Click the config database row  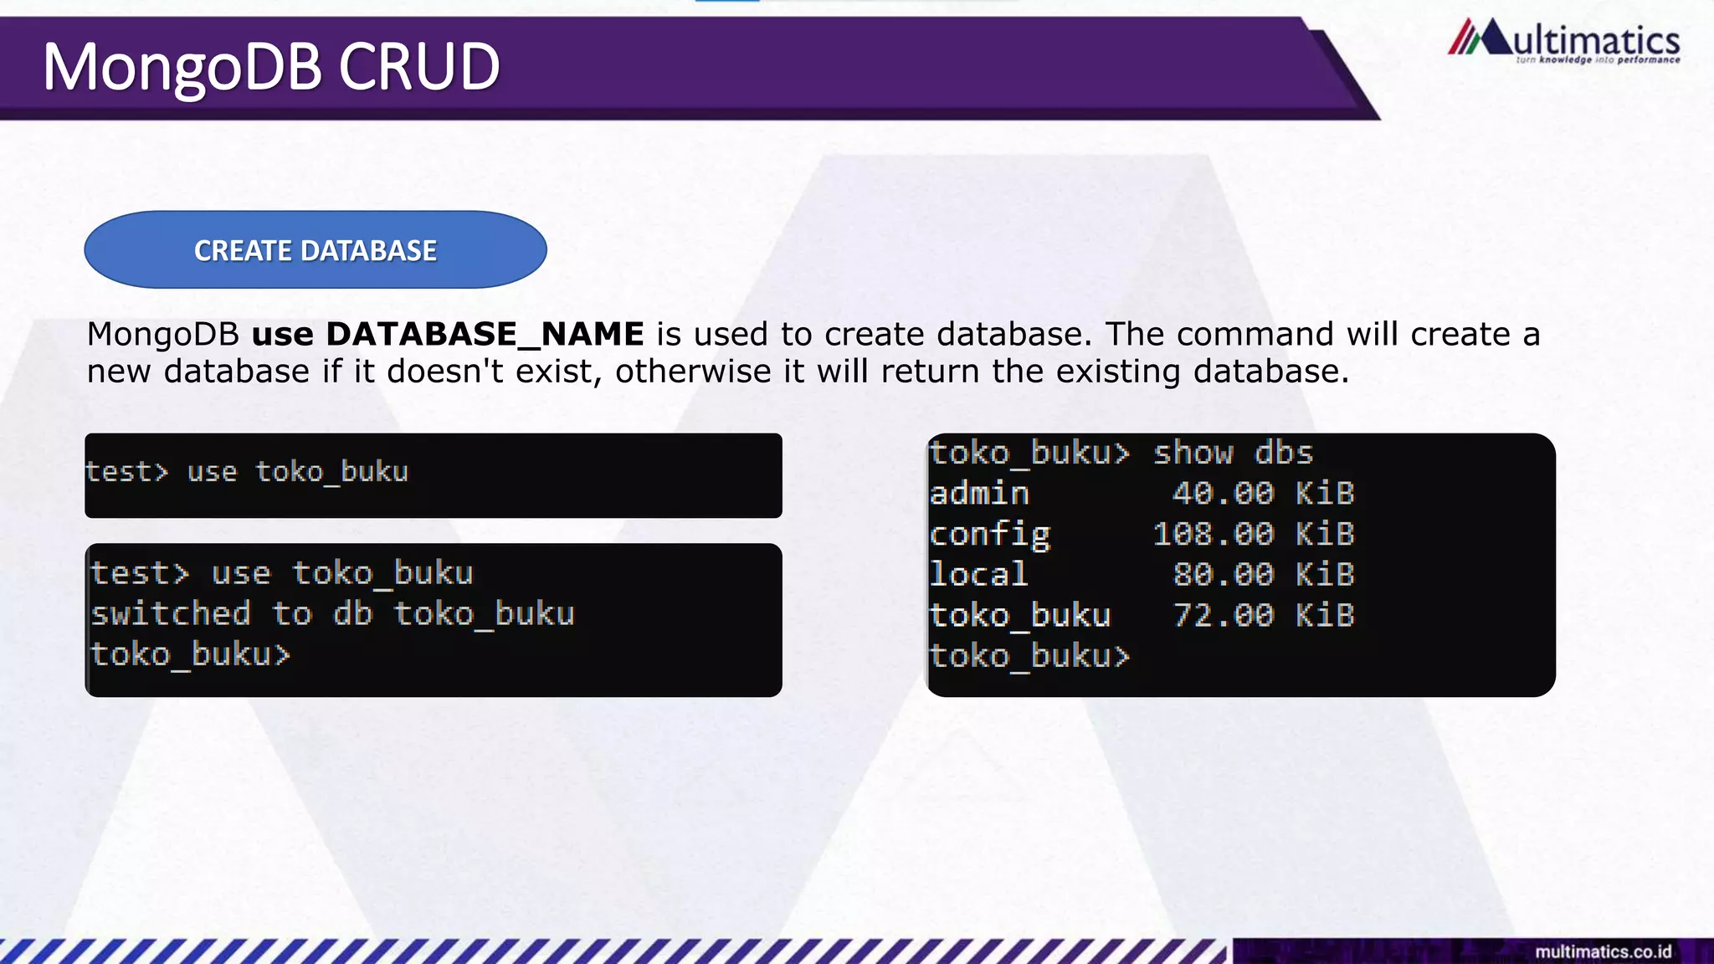click(990, 534)
